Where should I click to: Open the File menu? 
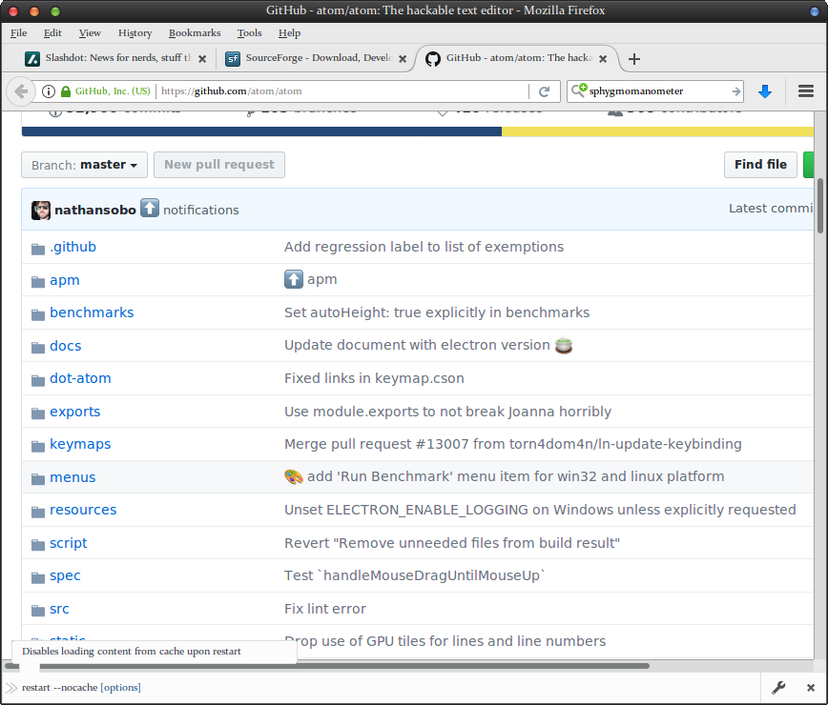[18, 32]
